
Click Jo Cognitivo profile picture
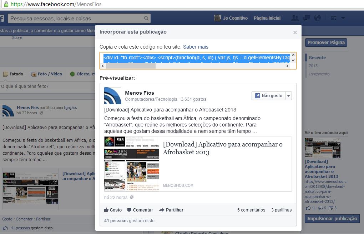[x=218, y=18]
